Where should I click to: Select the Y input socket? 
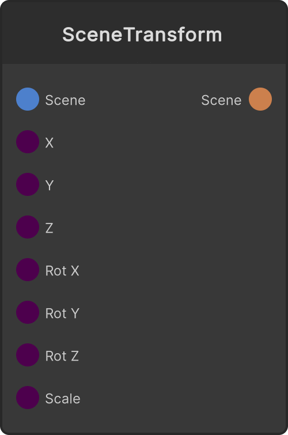click(x=28, y=184)
